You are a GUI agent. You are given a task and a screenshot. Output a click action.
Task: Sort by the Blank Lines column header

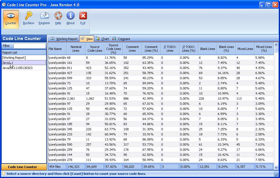tap(208, 49)
